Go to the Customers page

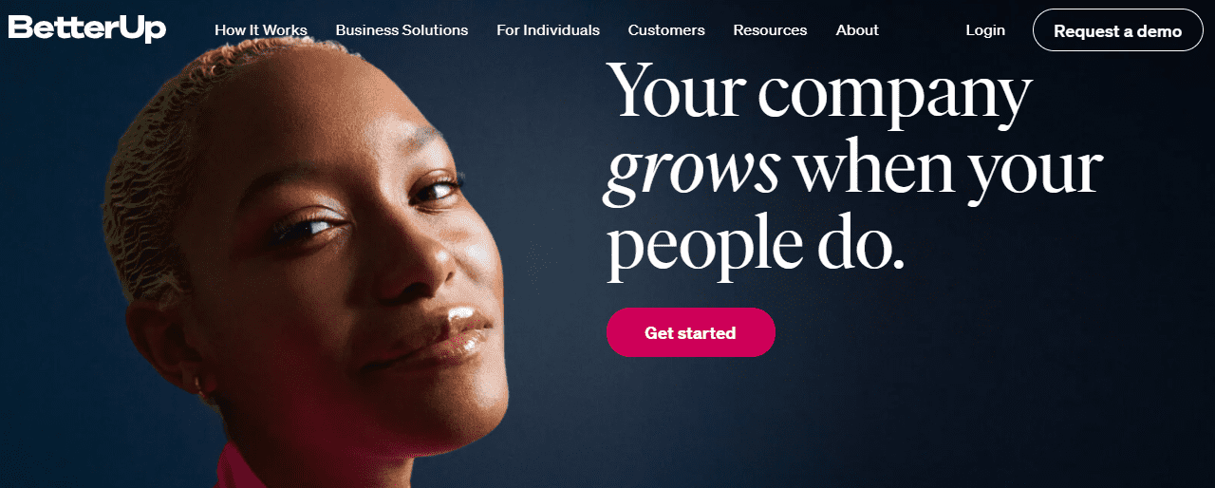666,30
